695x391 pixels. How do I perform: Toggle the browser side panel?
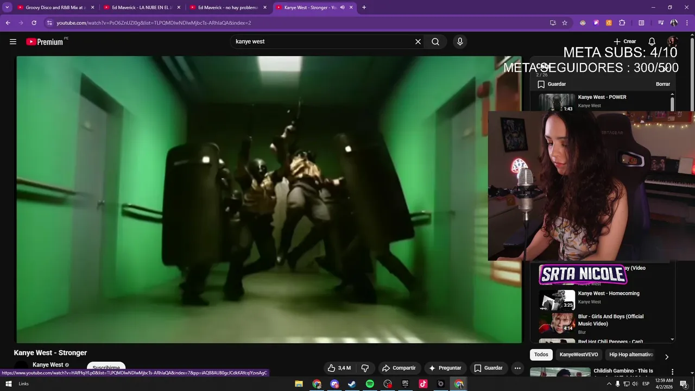[641, 23]
